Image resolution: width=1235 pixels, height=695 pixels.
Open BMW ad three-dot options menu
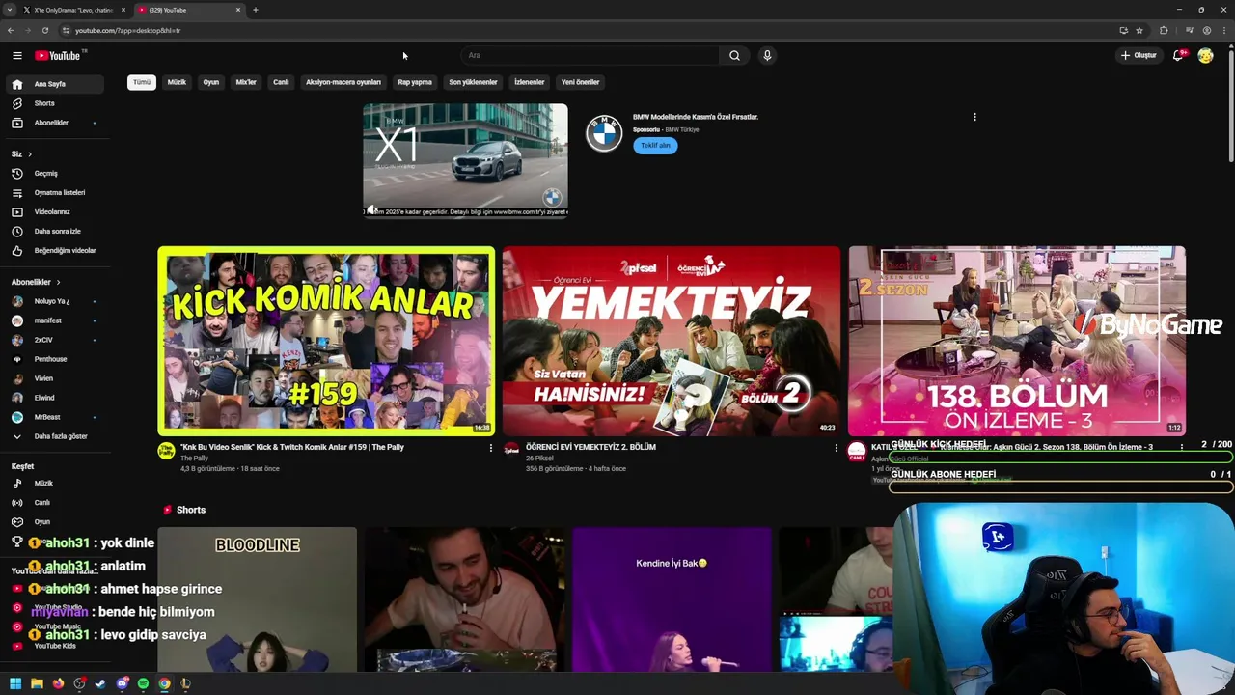[974, 117]
